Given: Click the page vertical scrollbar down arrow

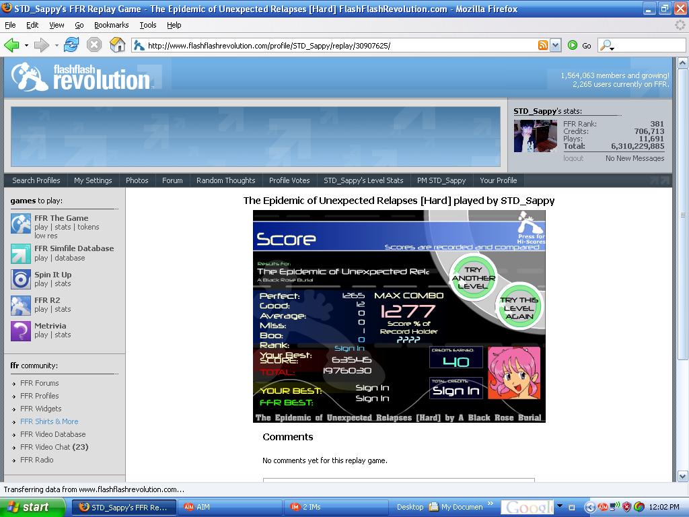Looking at the screenshot, I should 682,476.
